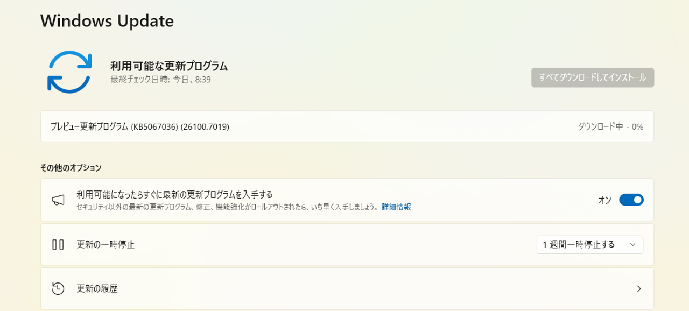
Task: Expand the pause duration dropdown arrow
Action: point(633,244)
